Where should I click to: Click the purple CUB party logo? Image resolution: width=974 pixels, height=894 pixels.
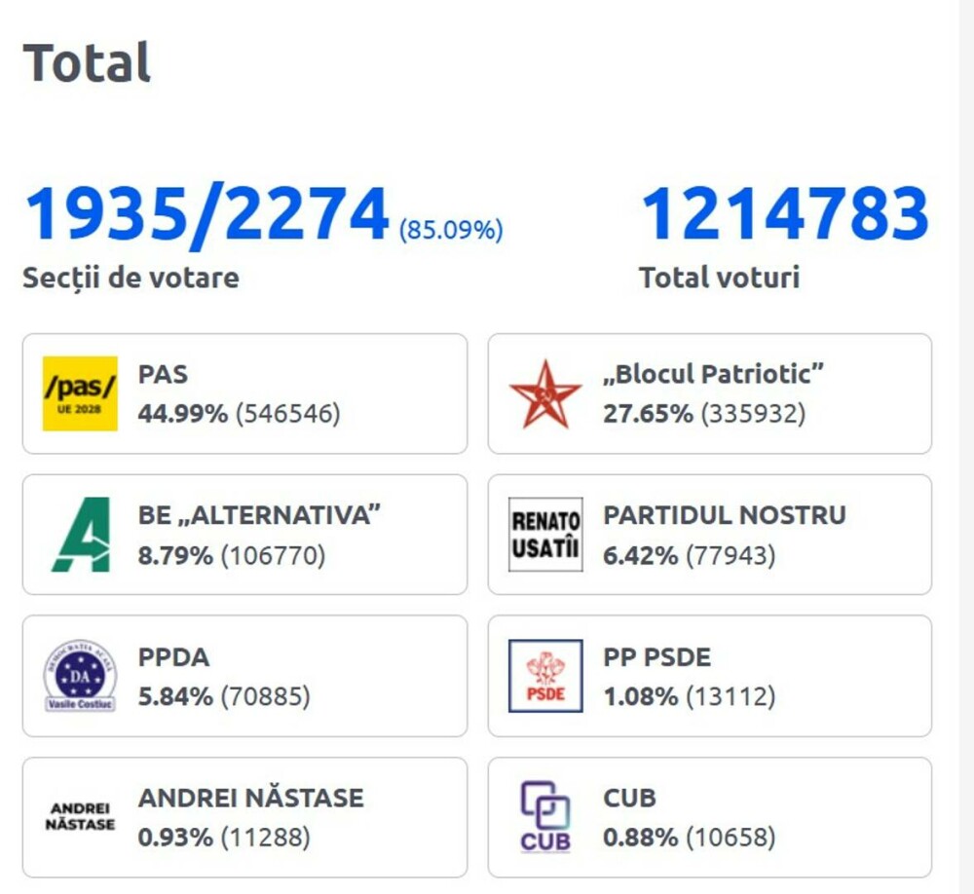click(545, 817)
